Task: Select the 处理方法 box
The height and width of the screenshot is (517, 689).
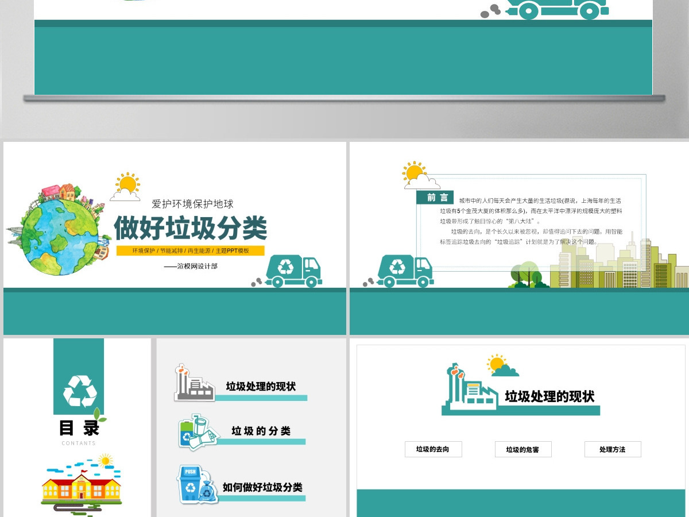Action: [x=613, y=449]
